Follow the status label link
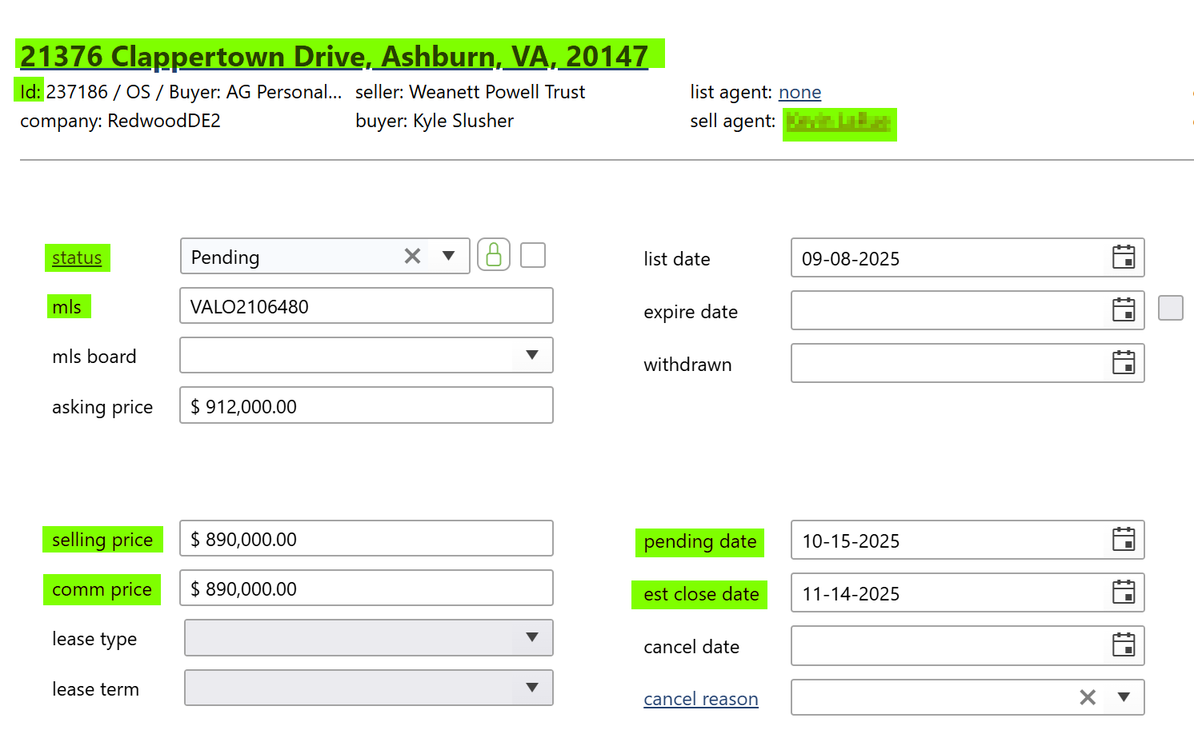Viewport: 1194px width, 742px height. (77, 257)
